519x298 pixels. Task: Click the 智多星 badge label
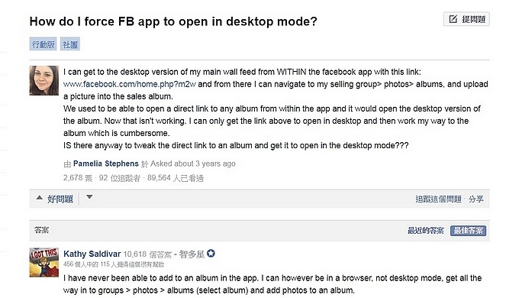pyautogui.click(x=192, y=254)
